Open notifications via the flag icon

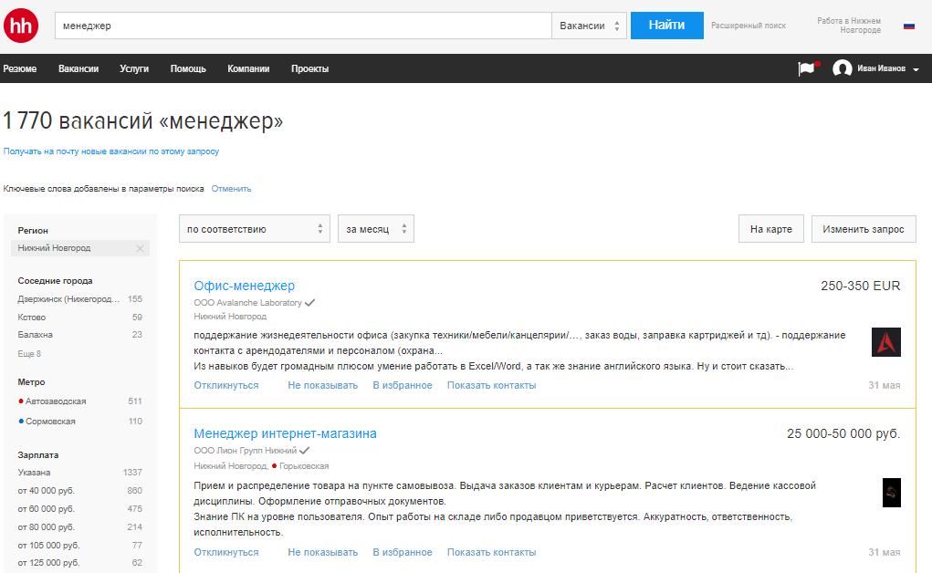[807, 68]
